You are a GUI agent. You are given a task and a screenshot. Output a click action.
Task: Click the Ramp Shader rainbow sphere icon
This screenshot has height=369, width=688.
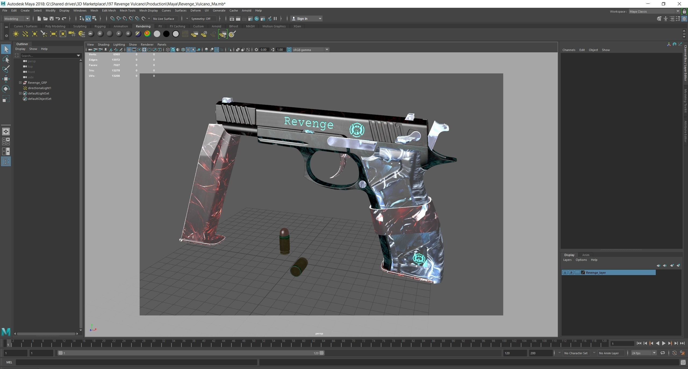tap(147, 34)
